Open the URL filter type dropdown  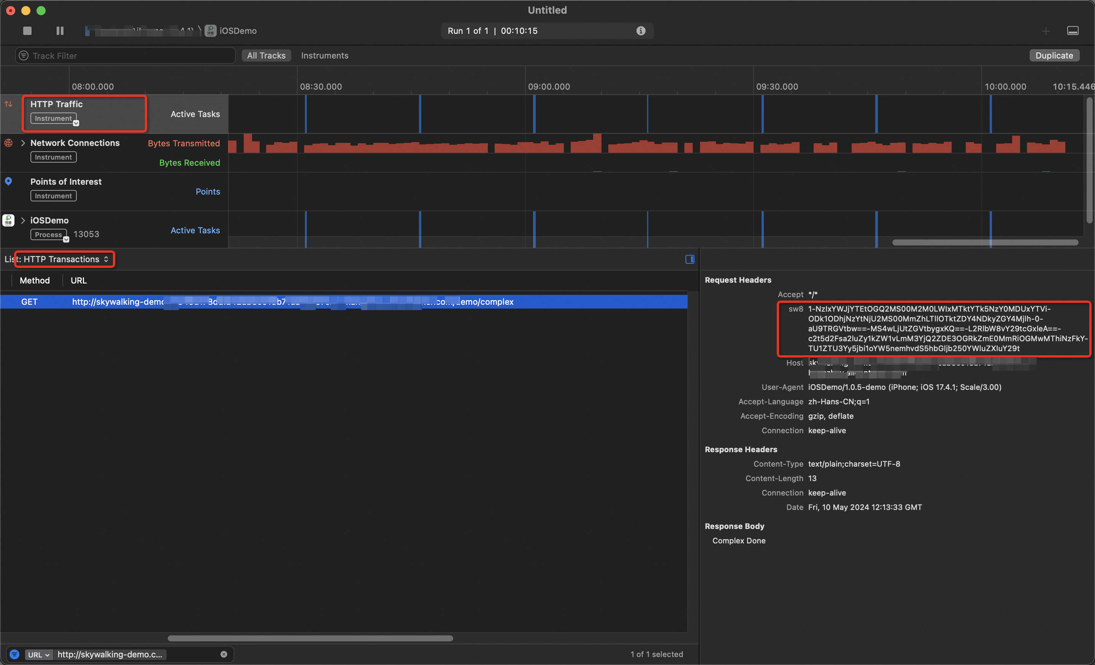coord(39,654)
